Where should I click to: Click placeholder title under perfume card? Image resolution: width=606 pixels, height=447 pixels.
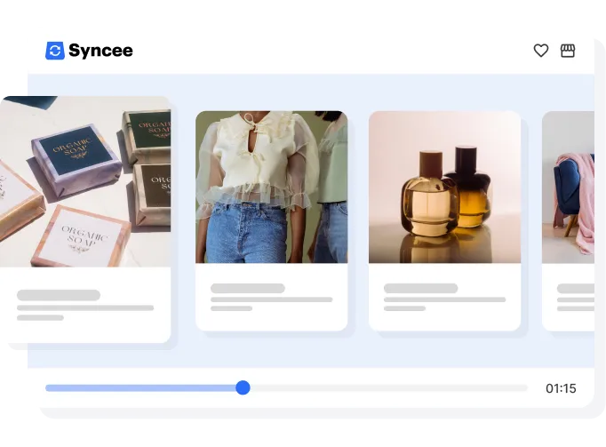click(x=420, y=288)
